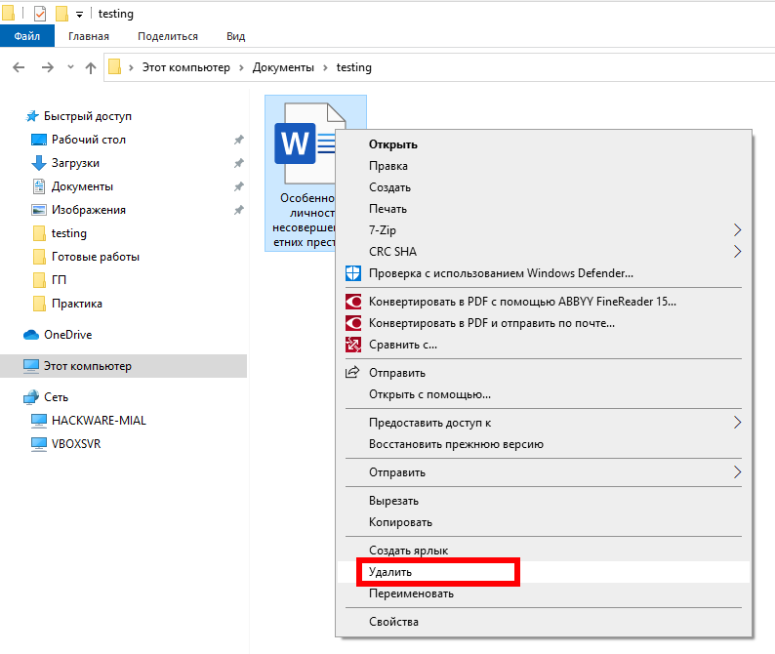Open the testing folder in the sidebar
Viewport: 775px width, 654px height.
[x=68, y=233]
